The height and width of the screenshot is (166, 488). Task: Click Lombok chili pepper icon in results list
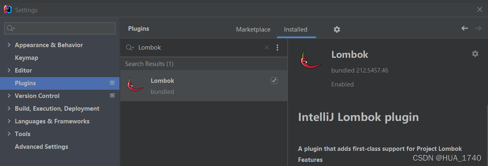(x=135, y=84)
